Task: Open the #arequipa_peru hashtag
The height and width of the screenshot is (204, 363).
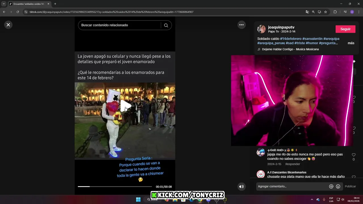Action: click(x=271, y=43)
